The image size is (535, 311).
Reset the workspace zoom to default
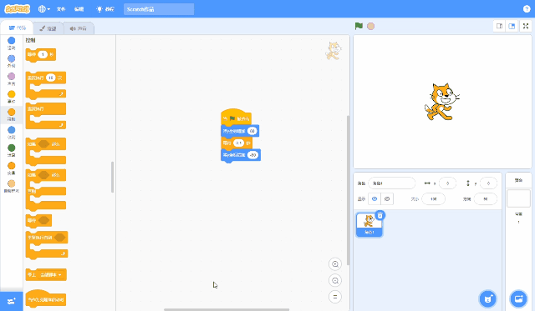tap(335, 297)
